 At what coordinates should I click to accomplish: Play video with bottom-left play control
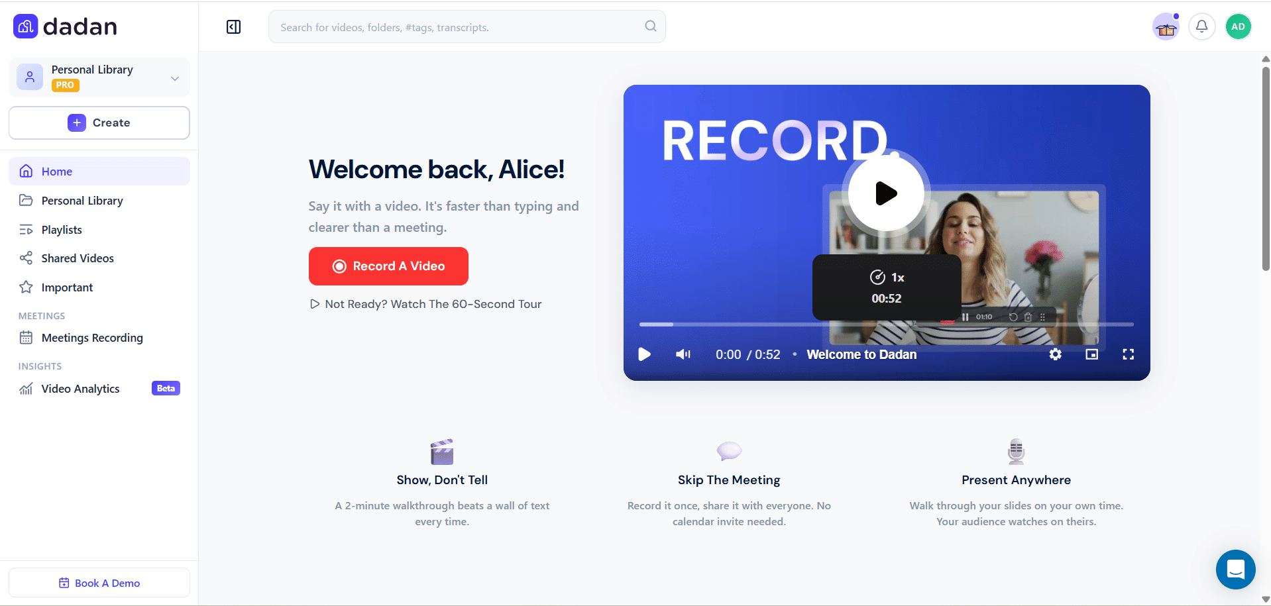pos(644,354)
